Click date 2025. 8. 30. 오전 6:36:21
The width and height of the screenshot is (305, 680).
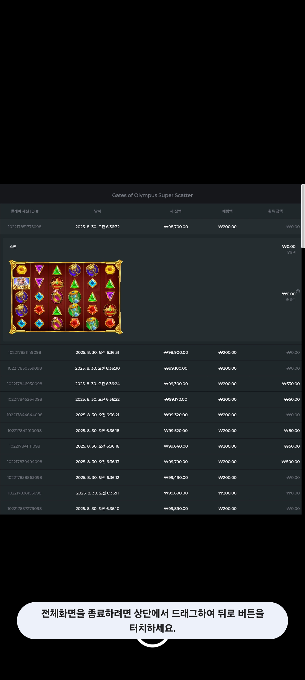click(x=97, y=415)
